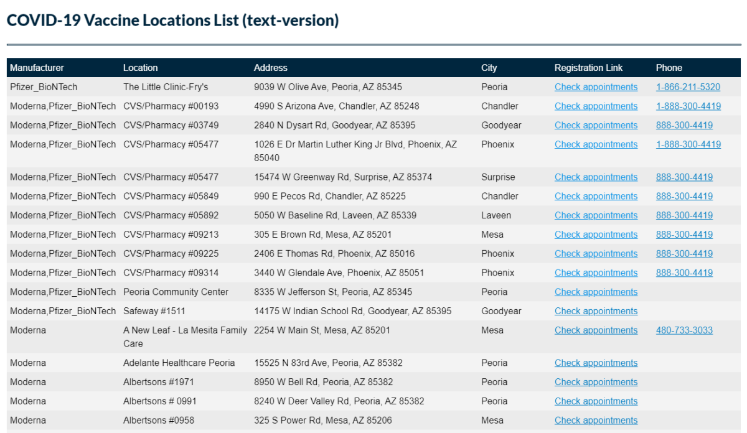The width and height of the screenshot is (747, 433).
Task: Call The Little Clinic phone 1-866-211-5320
Action: coord(688,87)
